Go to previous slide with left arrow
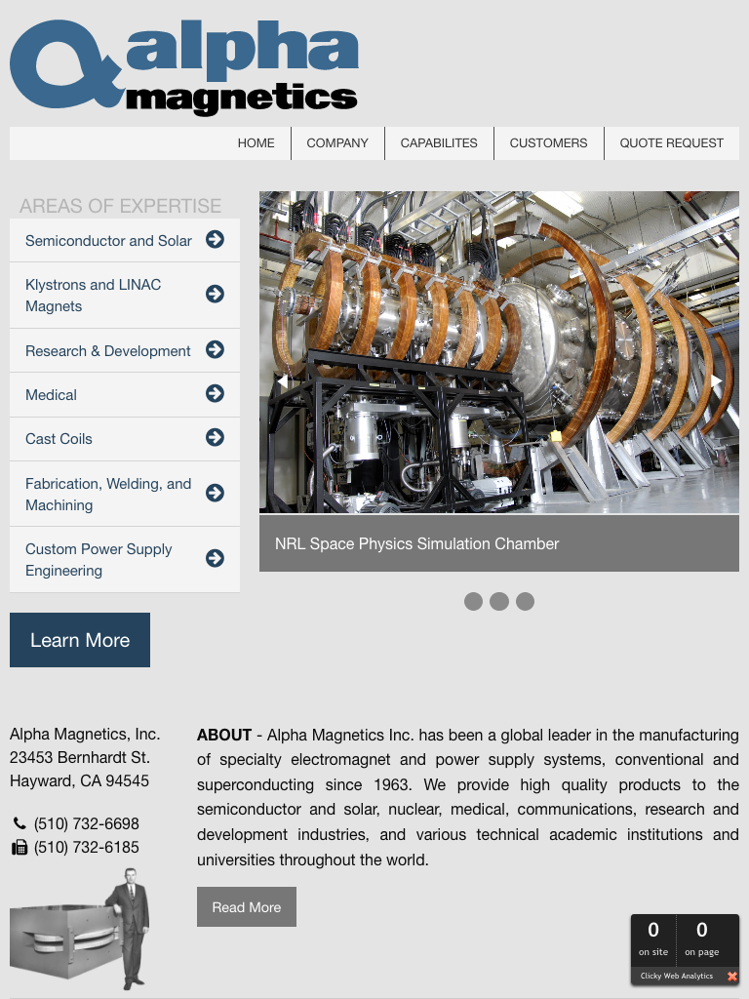This screenshot has height=999, width=749. point(283,381)
